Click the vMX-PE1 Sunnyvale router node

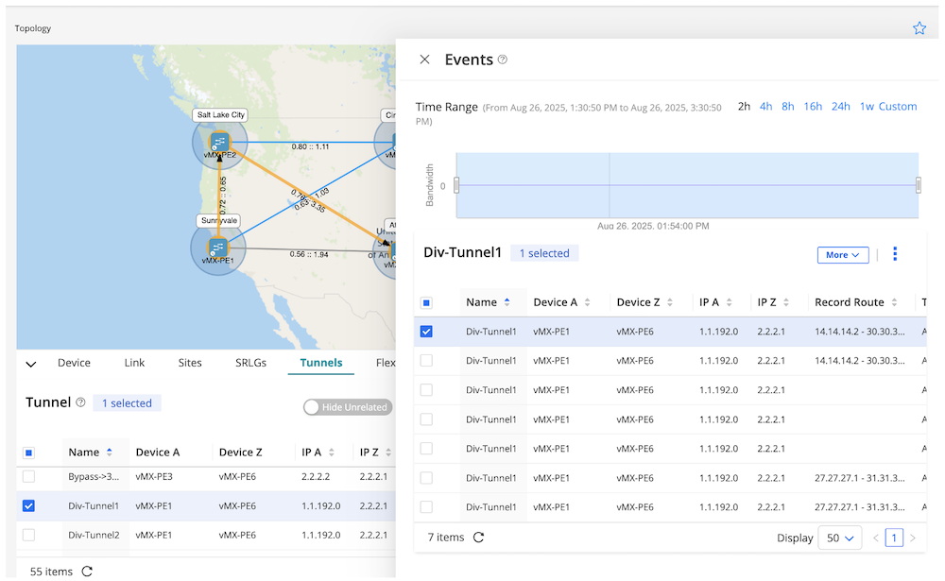[x=218, y=248]
